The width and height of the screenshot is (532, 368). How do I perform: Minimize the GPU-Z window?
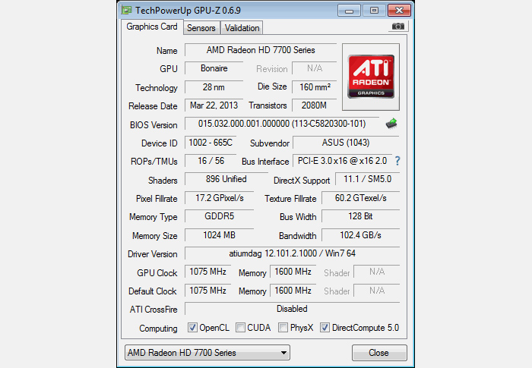[350, 10]
